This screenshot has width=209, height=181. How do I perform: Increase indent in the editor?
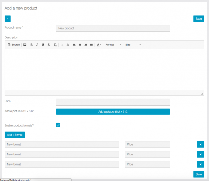(x=67, y=45)
